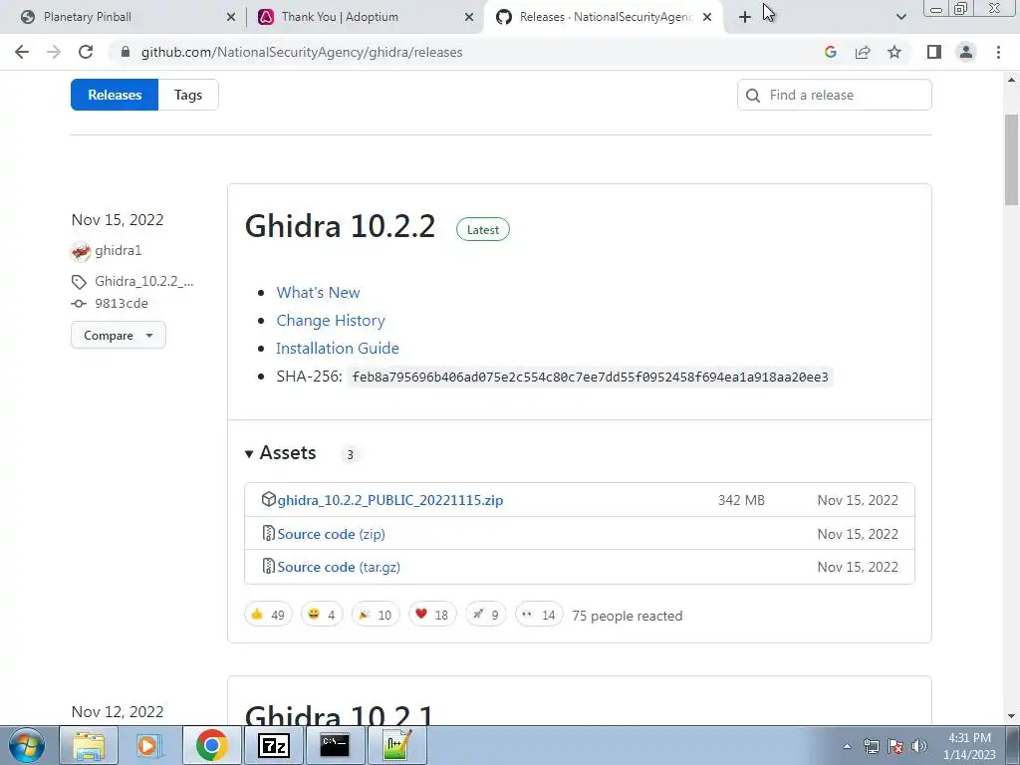
Task: Click the Find a release search field
Action: tap(835, 95)
